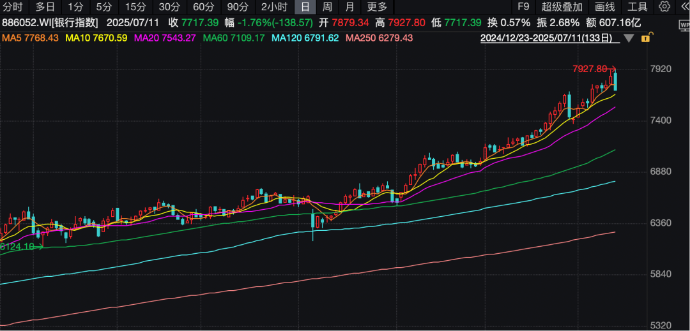Open the 工具 tools menu

tap(637, 7)
